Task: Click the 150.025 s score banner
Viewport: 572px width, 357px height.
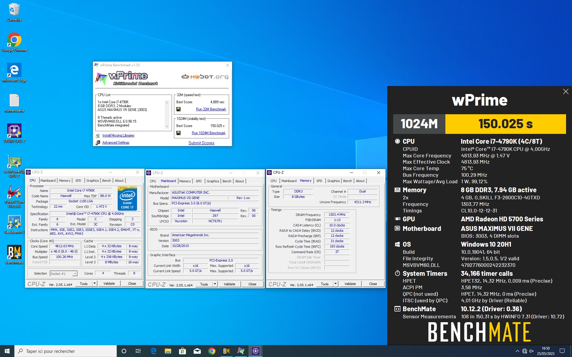Action: [x=506, y=124]
